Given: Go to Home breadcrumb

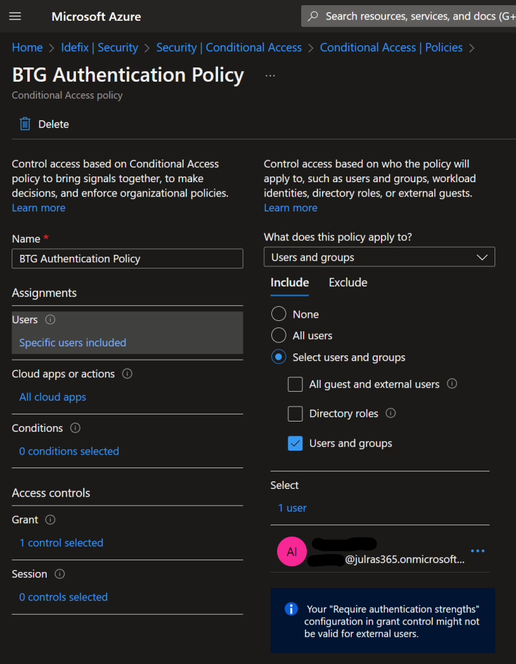Looking at the screenshot, I should pos(27,47).
